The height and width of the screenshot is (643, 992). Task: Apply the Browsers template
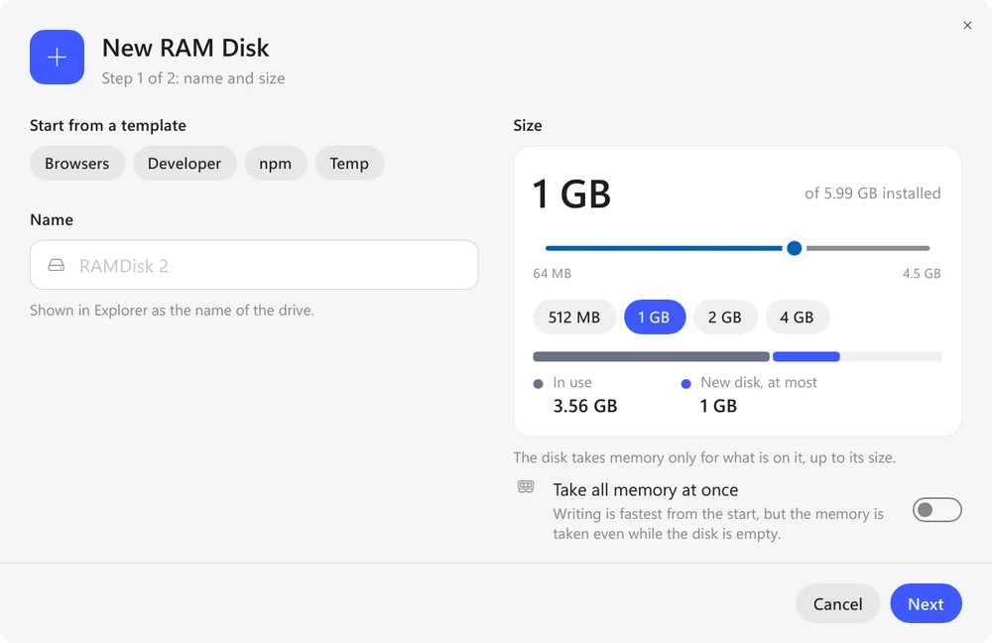click(77, 164)
